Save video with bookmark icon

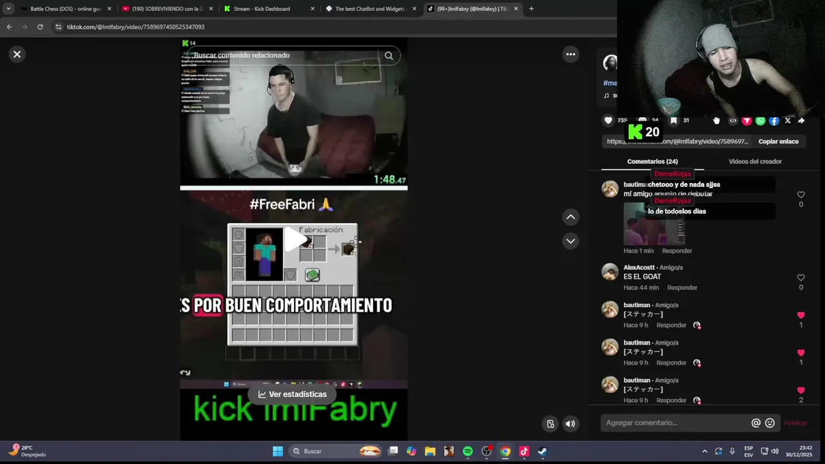click(x=674, y=121)
